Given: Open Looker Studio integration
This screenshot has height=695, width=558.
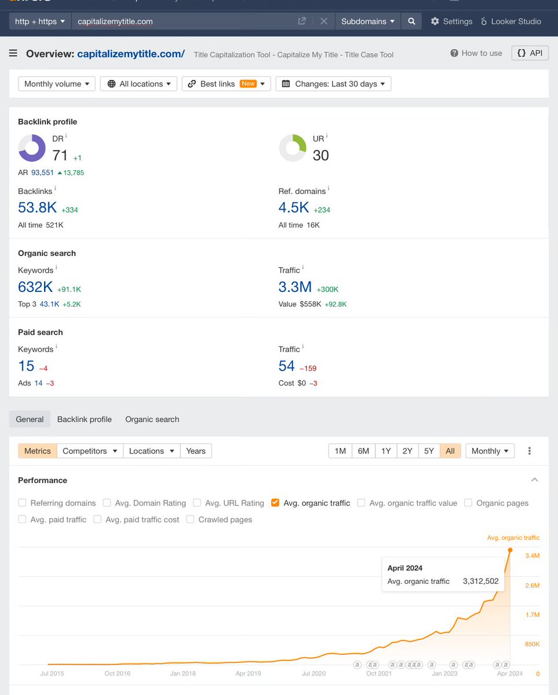Looking at the screenshot, I should coord(510,21).
